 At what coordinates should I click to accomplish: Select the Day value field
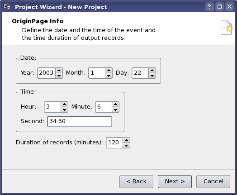(140, 73)
